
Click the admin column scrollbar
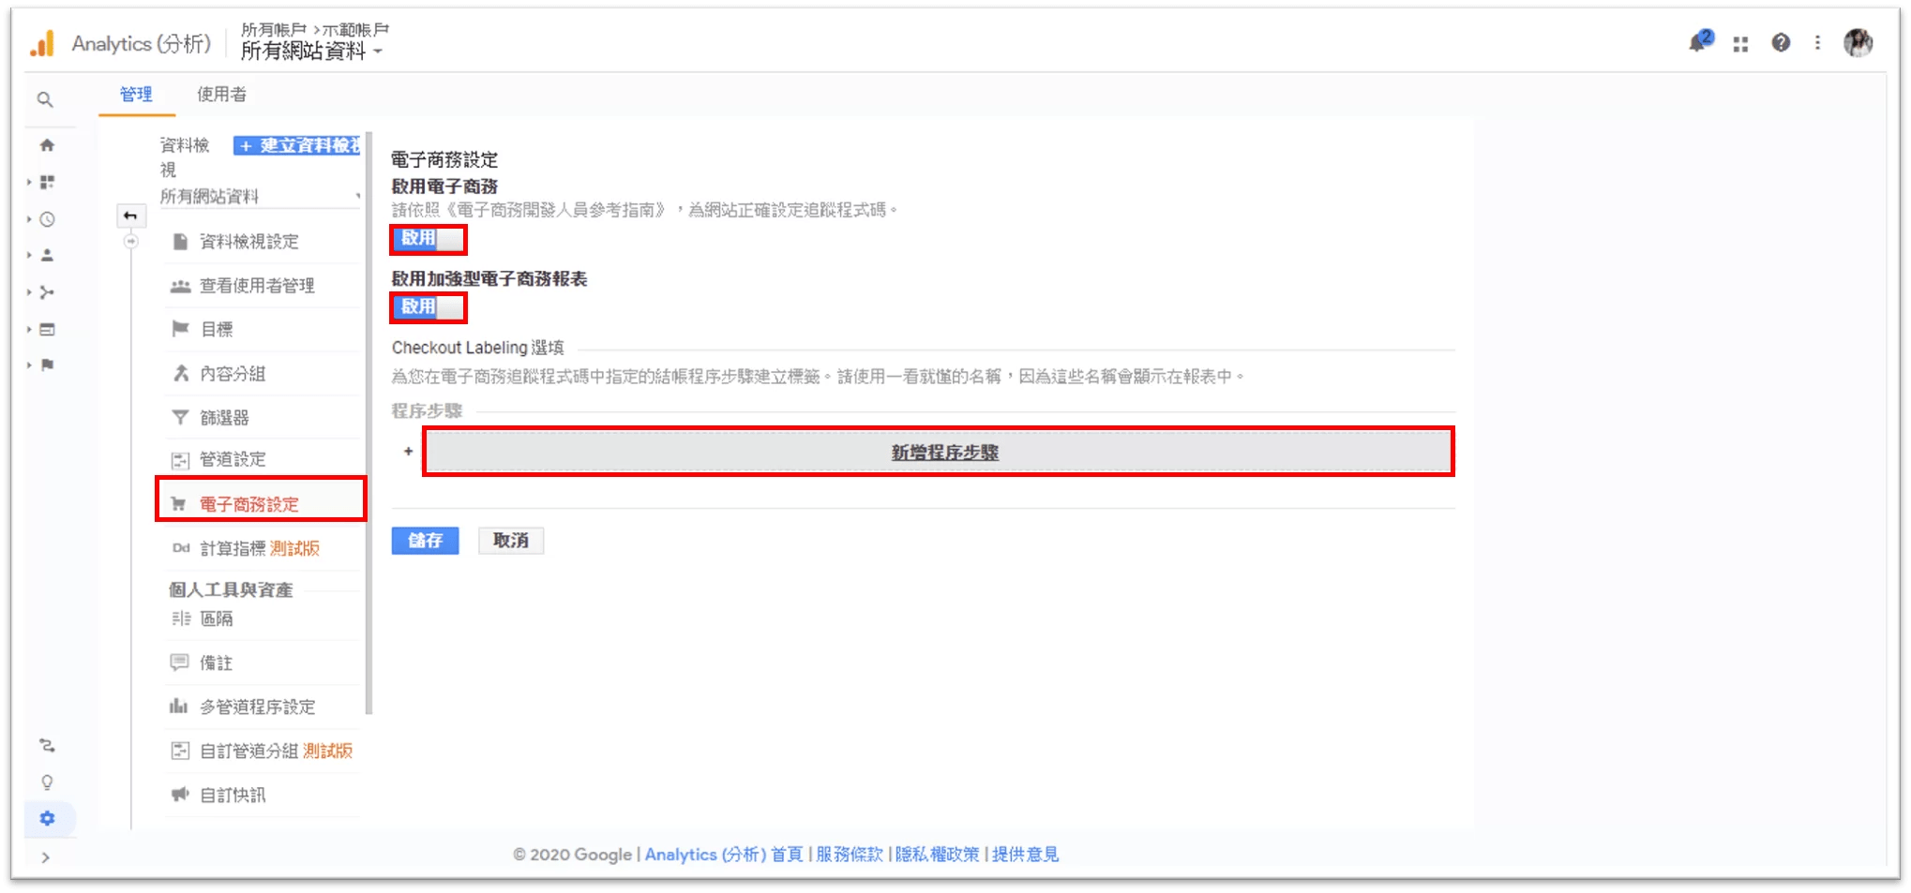click(x=369, y=422)
